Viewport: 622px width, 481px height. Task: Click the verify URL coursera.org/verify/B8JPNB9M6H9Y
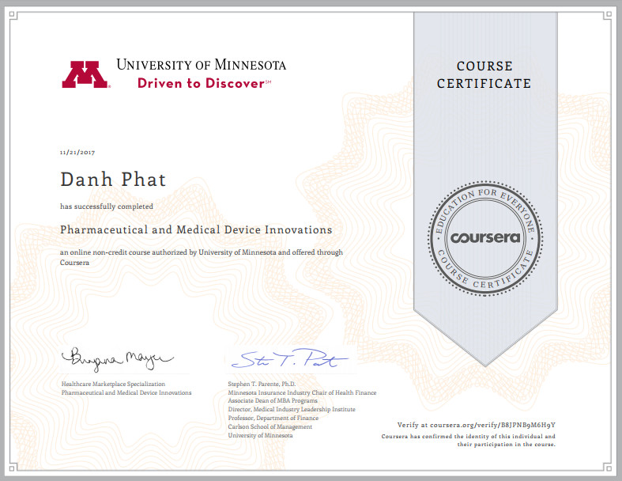[x=492, y=425]
